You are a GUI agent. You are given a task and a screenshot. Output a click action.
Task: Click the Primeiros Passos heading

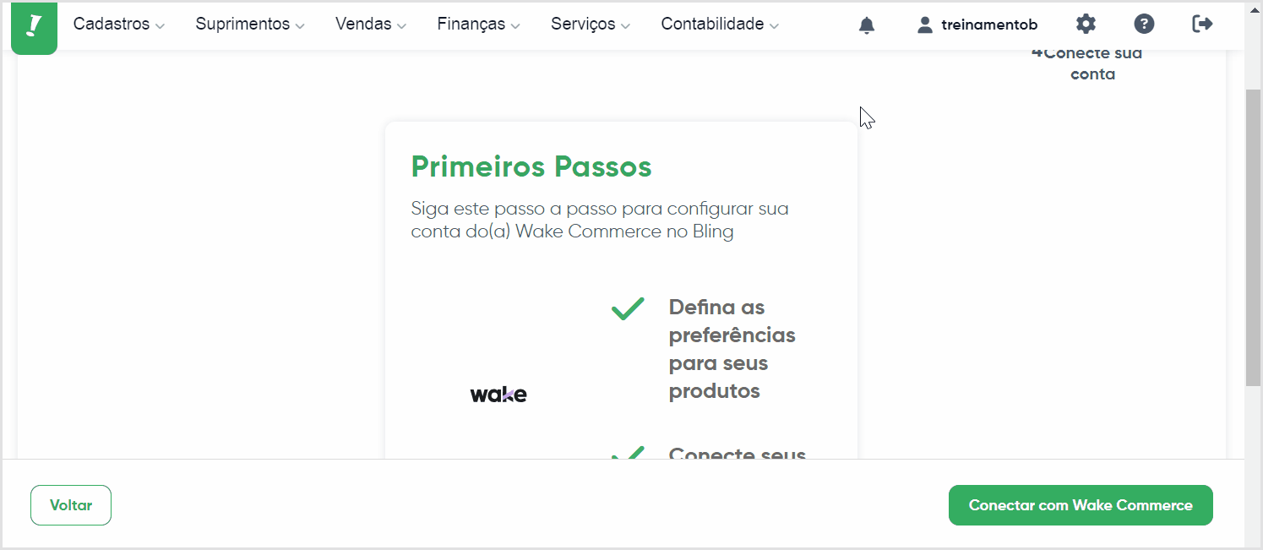[531, 166]
